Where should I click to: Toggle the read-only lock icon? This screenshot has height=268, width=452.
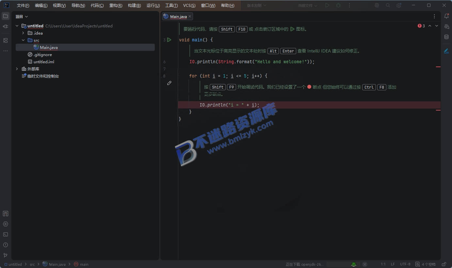pos(444,264)
